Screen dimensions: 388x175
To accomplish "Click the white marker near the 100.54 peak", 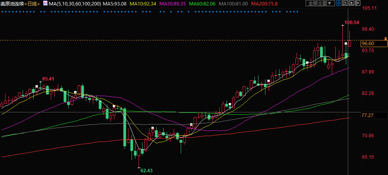I will tap(346, 44).
